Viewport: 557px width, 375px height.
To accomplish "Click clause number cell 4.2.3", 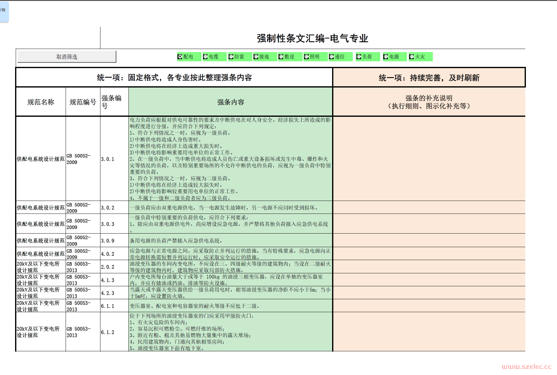I will point(114,293).
